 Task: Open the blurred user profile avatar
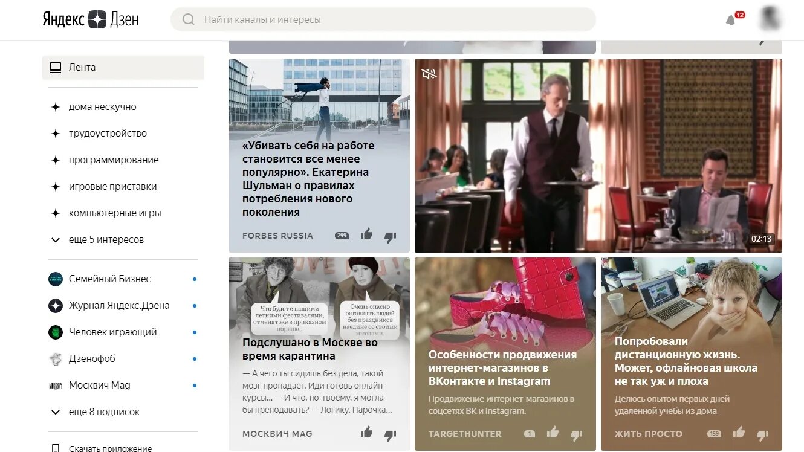click(770, 19)
